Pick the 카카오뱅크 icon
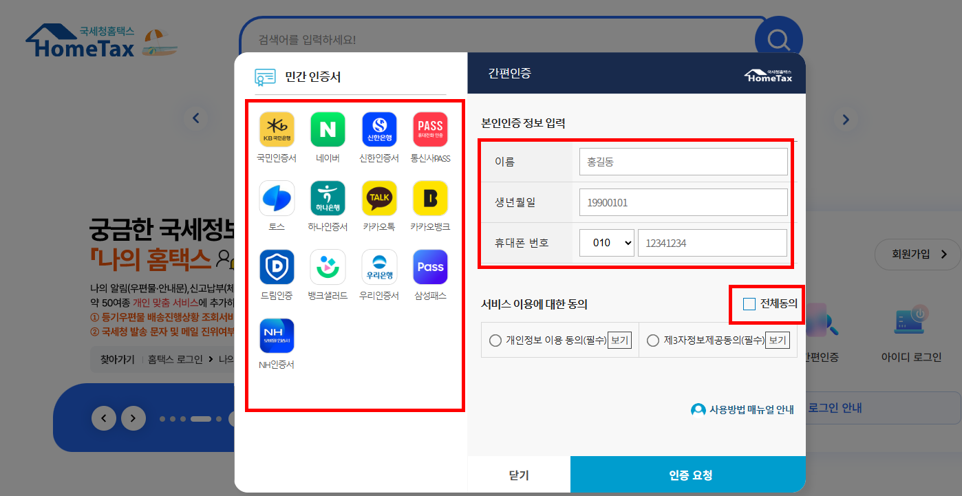The height and width of the screenshot is (496, 962). pyautogui.click(x=430, y=198)
